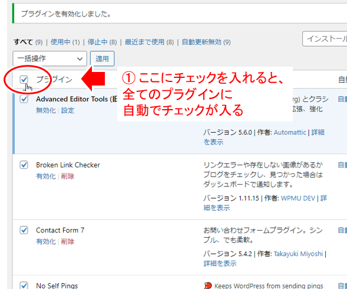Click the バージョン 5.6.0 version text
The image size is (347, 289).
228,132
